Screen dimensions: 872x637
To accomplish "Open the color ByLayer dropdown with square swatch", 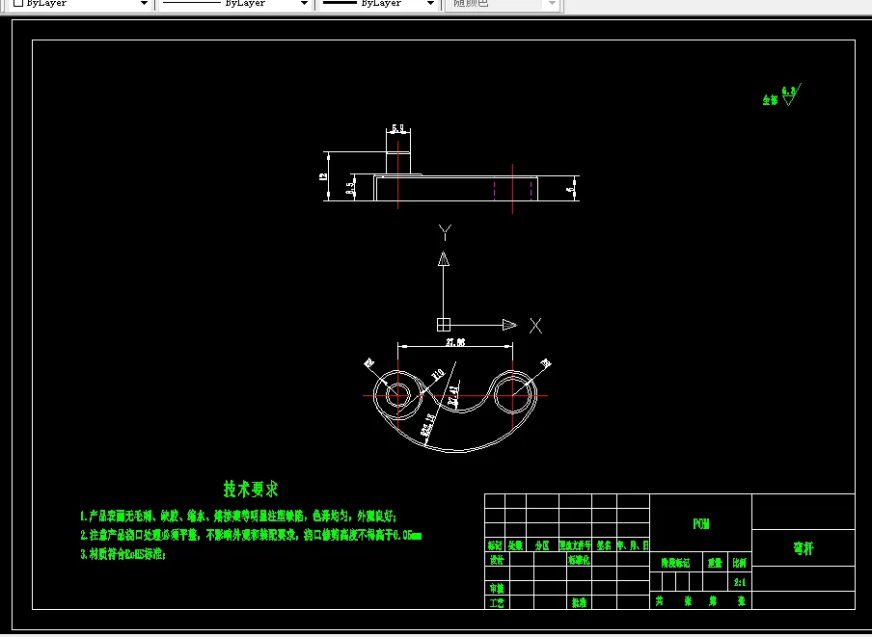I will (x=81, y=3).
